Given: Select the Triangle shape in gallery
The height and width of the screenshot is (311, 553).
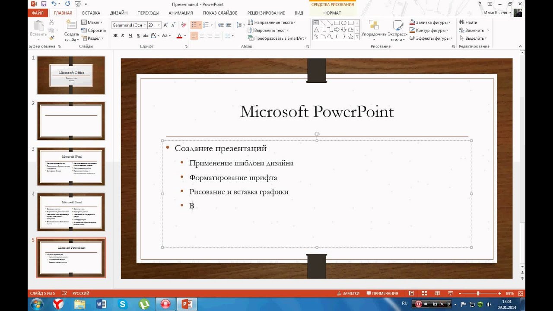Looking at the screenshot, I should pos(316,30).
